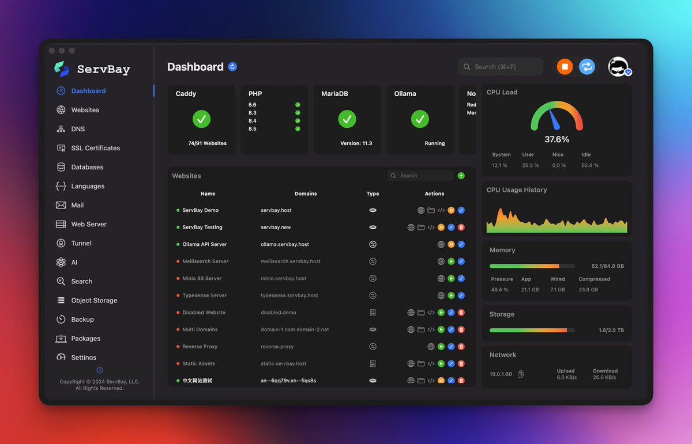Click the Memory usage progress bar

click(532, 265)
